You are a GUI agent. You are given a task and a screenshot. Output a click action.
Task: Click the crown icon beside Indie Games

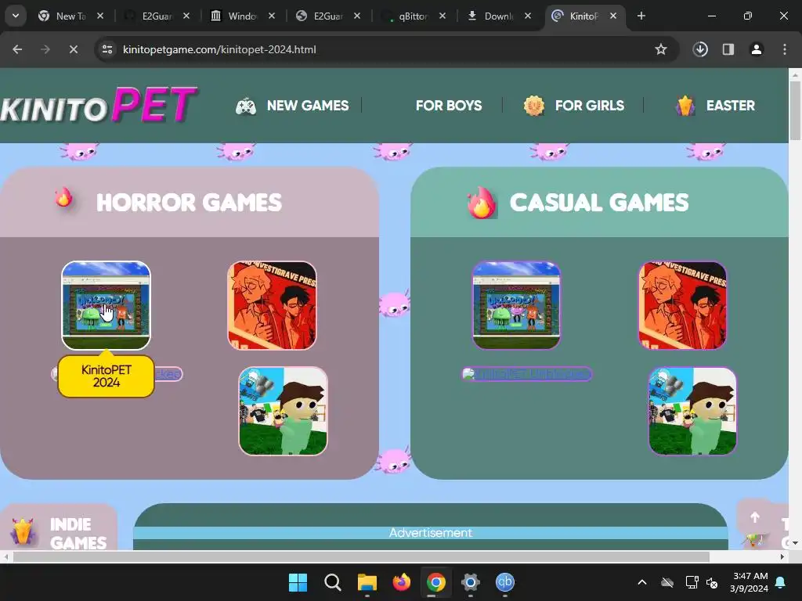pos(23,531)
